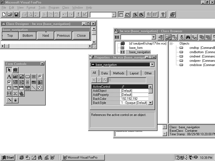This screenshot has height=161, width=215.
Task: Select the Check Box control tool
Action: tap(9, 82)
